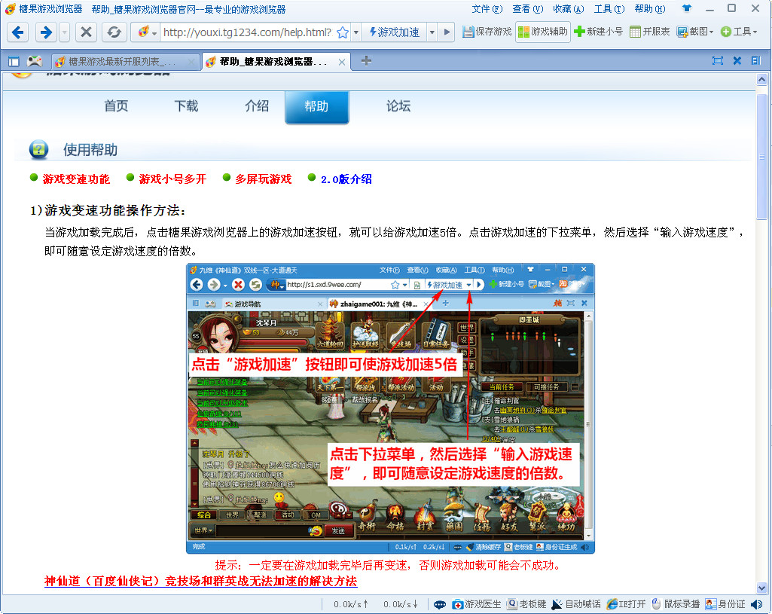
Task: Open the 游戏加速 dropdown arrow
Action: coord(432,32)
